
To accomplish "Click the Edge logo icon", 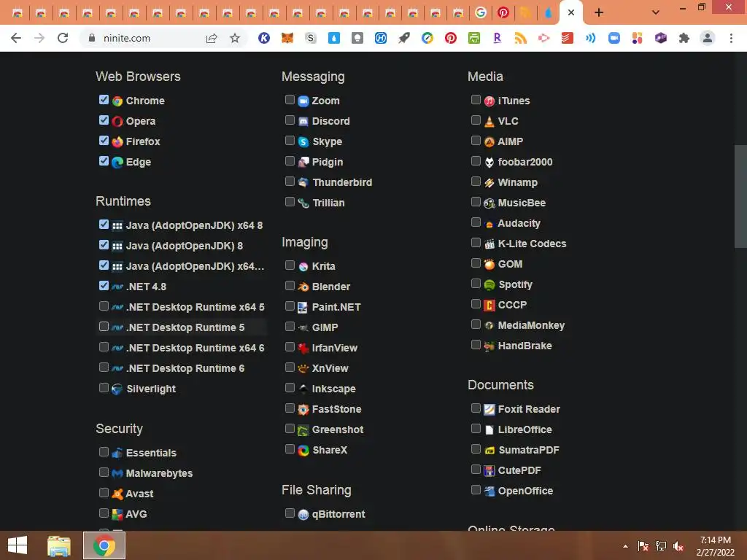I will click(x=117, y=163).
